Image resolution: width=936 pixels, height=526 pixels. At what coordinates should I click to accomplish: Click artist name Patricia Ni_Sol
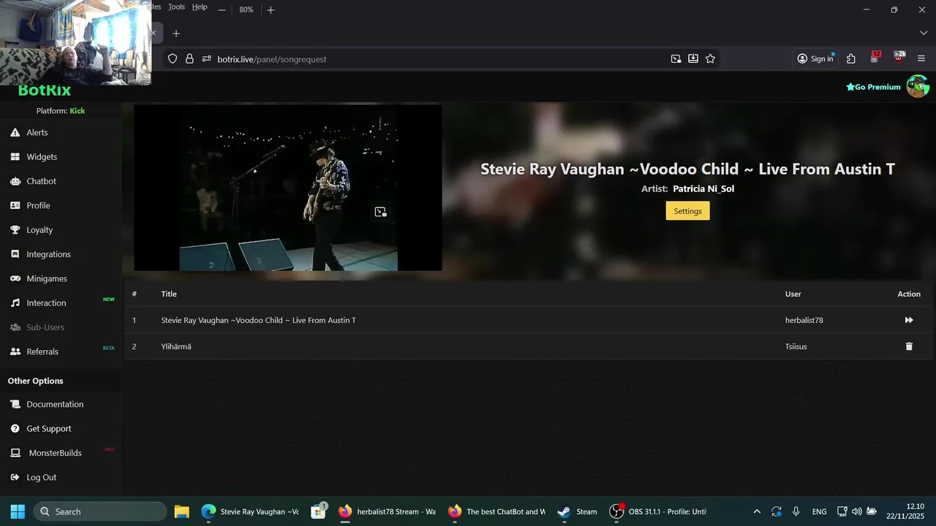pos(703,188)
